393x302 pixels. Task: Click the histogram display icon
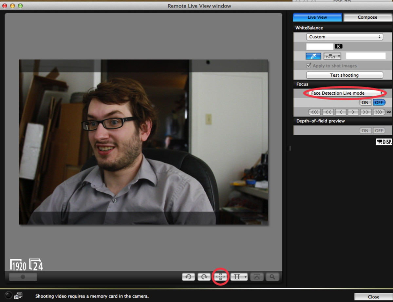[257, 277]
